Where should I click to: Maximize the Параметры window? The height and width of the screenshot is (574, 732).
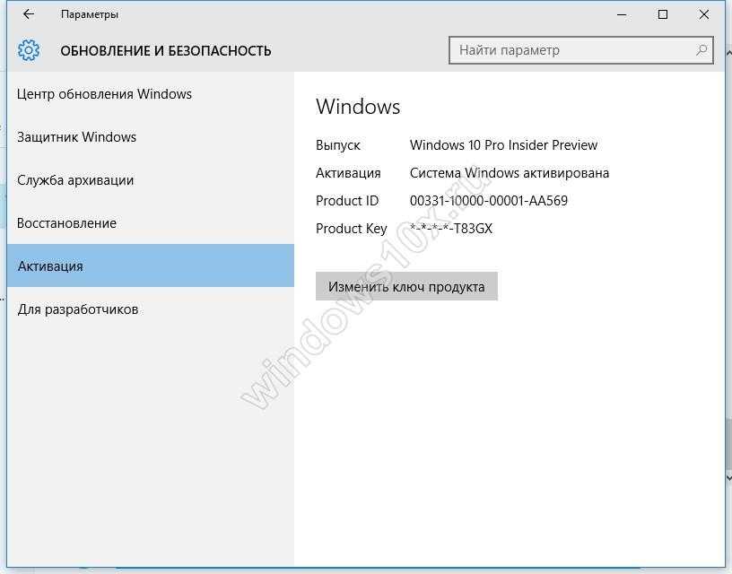(x=663, y=14)
